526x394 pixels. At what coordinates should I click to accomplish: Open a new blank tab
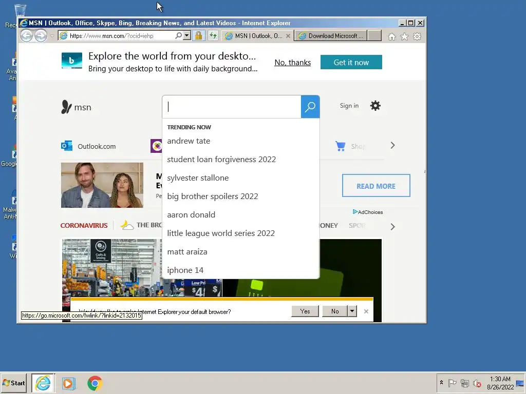point(374,36)
